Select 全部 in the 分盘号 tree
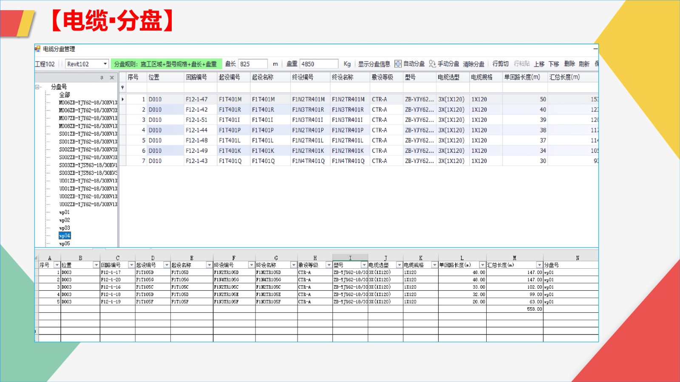Viewport: 680px width, 382px height. 65,95
